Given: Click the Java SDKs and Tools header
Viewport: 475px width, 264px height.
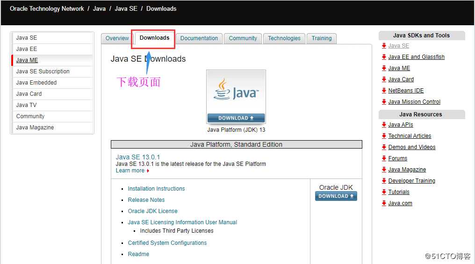Looking at the screenshot, I should click(421, 36).
